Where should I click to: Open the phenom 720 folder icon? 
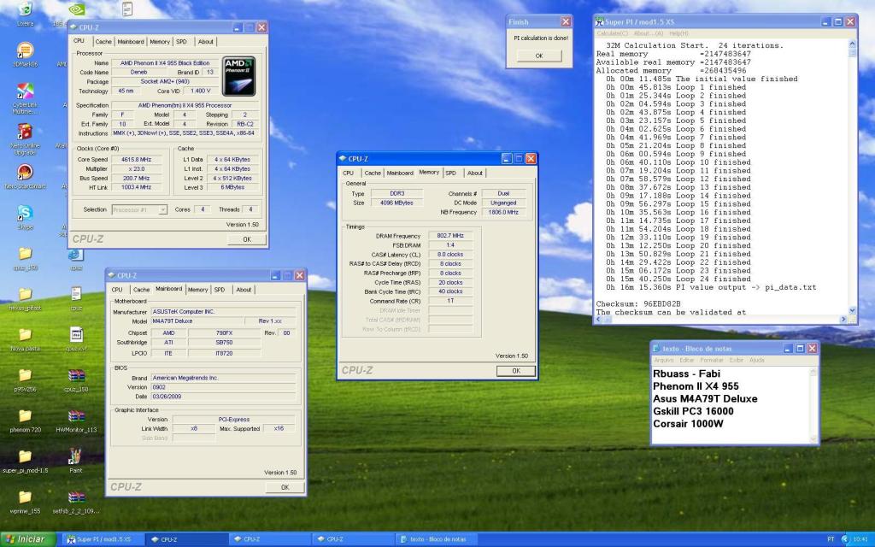coord(25,416)
